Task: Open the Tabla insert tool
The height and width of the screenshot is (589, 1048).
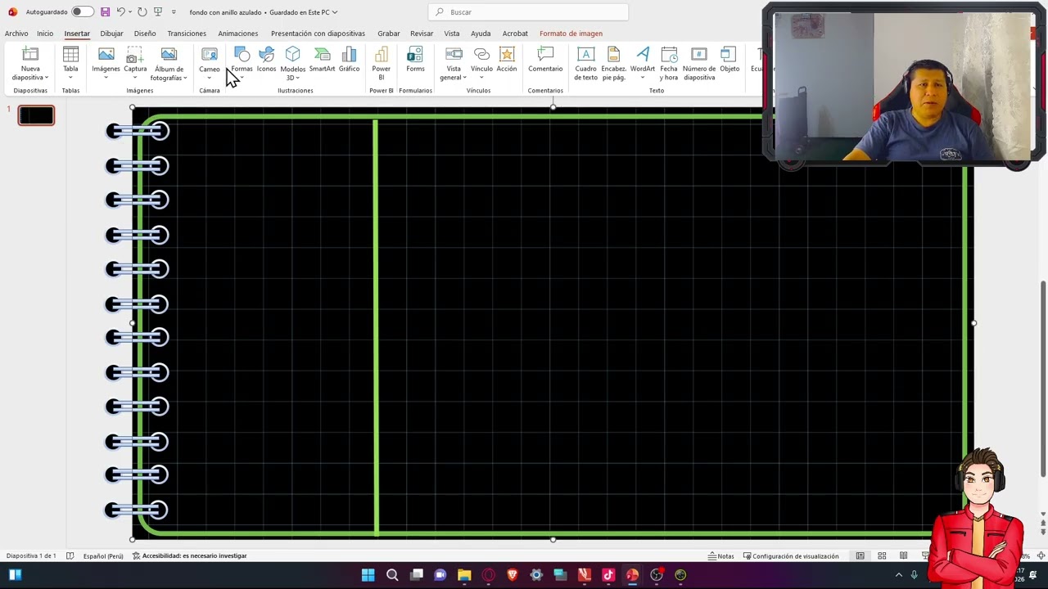Action: (70, 64)
